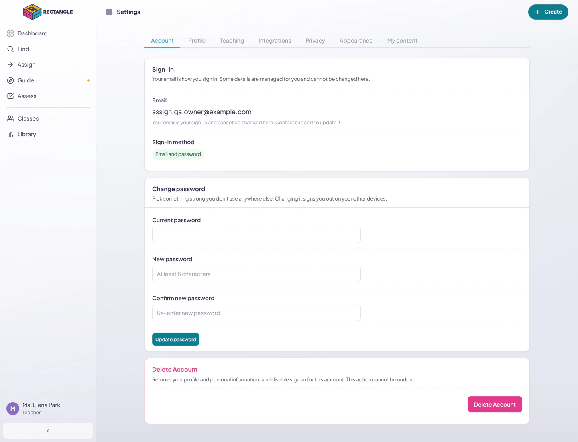Click the Create button label
The height and width of the screenshot is (442, 578).
tap(553, 12)
